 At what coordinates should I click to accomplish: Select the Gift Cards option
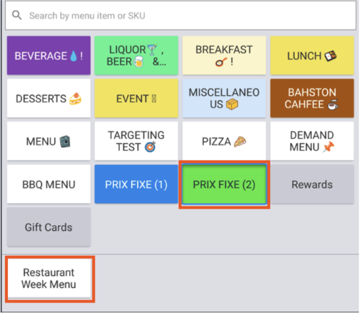tap(48, 227)
